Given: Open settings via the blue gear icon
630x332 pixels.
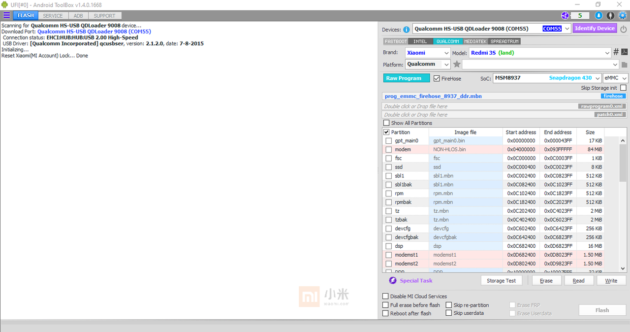Looking at the screenshot, I should click(x=623, y=15).
